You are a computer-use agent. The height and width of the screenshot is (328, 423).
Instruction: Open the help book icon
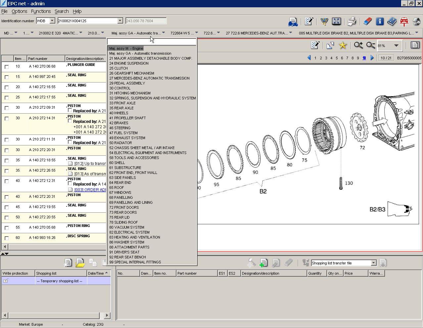coord(392,21)
